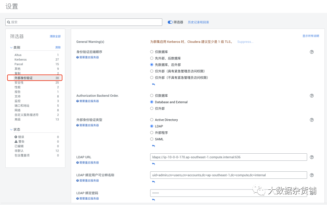Choose Active Directory as authentication type

[x=151, y=120]
